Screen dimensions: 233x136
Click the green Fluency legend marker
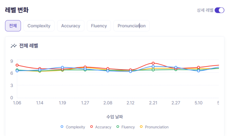pos(118,127)
